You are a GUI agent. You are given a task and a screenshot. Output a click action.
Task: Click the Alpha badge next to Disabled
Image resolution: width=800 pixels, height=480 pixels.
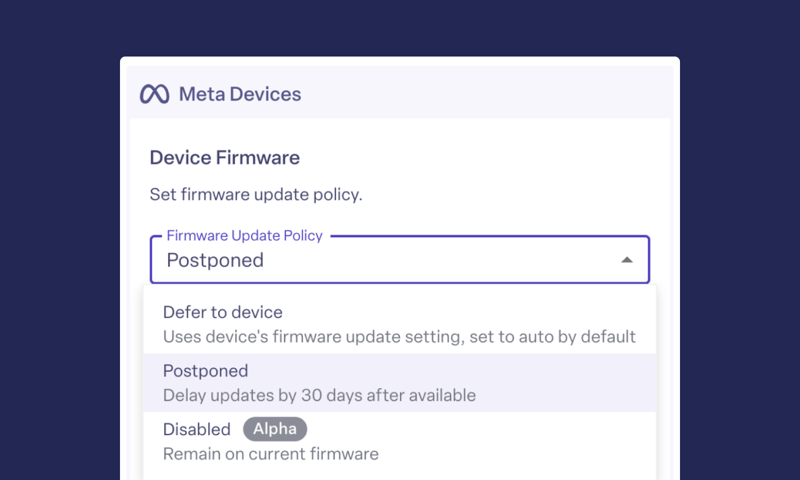coord(275,429)
